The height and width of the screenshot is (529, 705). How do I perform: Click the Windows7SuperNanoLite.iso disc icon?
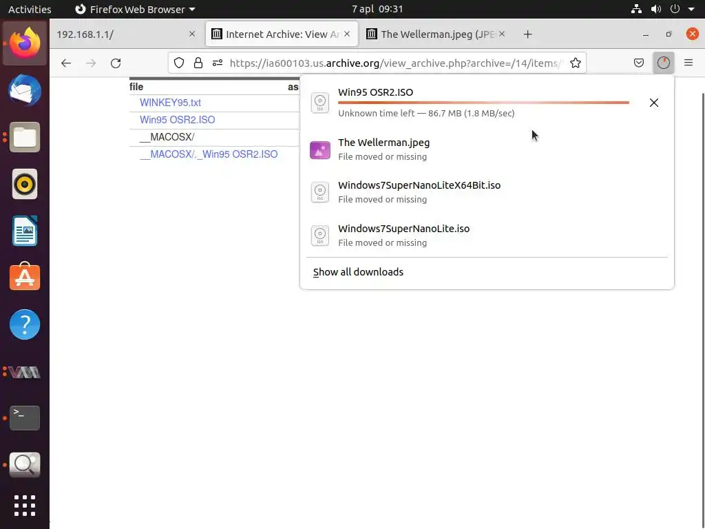[320, 236]
